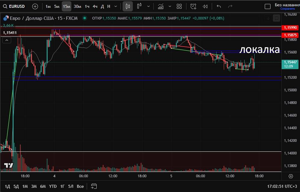Undo the last chart action

coord(219,6)
